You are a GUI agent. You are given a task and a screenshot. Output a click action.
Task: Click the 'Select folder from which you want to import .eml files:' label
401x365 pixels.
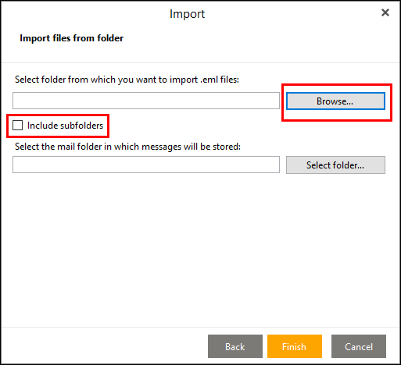point(127,80)
